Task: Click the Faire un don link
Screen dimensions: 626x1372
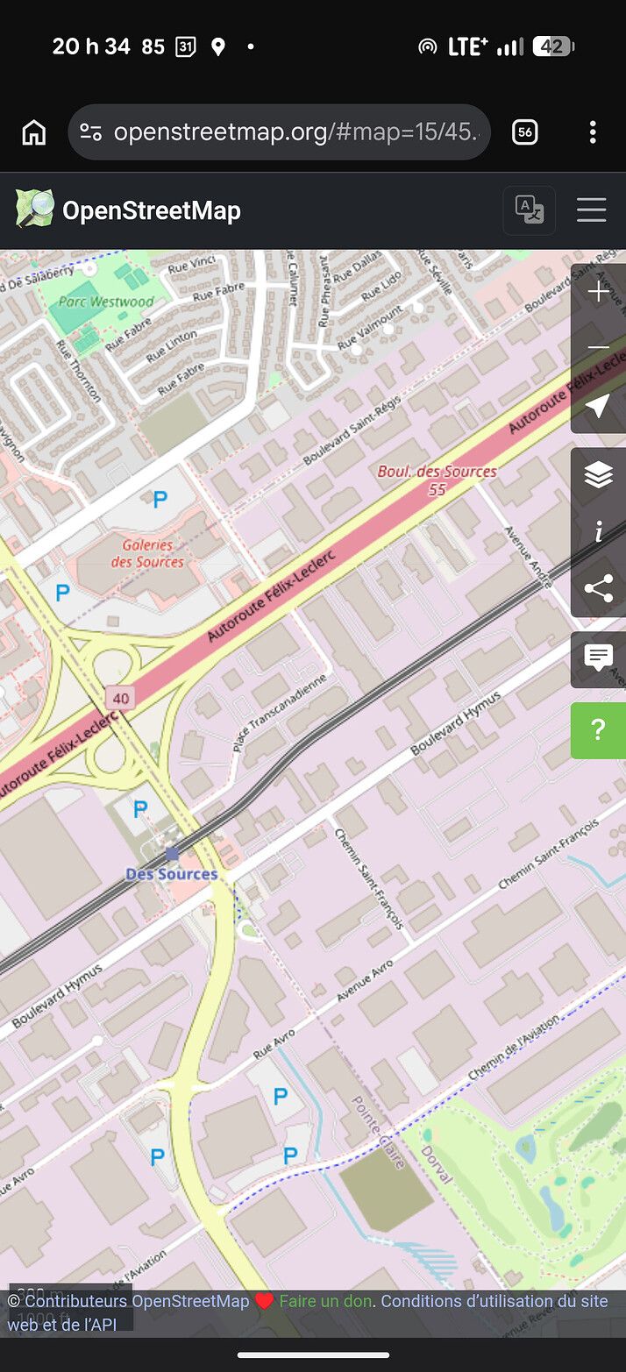Action: tap(325, 1301)
